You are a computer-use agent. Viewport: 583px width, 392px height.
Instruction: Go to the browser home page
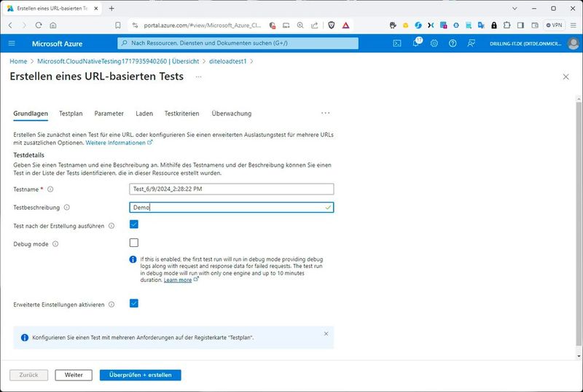tap(53, 26)
